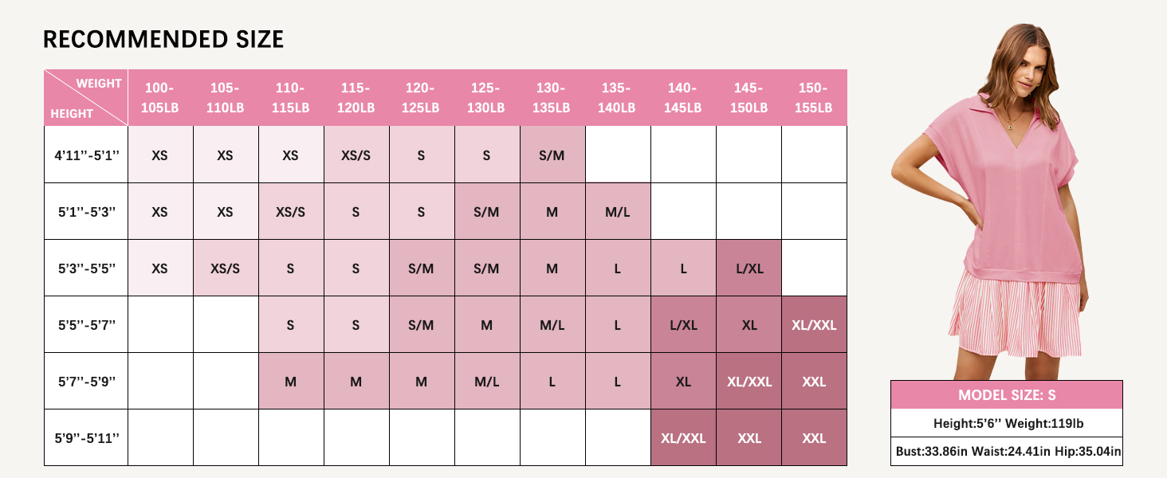This screenshot has height=478, width=1167.
Task: Click the 5'9''-5'11'' height row header
Action: click(x=86, y=437)
